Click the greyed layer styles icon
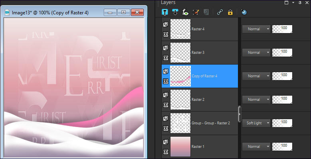Image resolution: width=311 pixels, height=159 pixels. coord(206,12)
